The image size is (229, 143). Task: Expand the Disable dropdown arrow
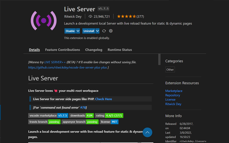pyautogui.click(x=78, y=31)
